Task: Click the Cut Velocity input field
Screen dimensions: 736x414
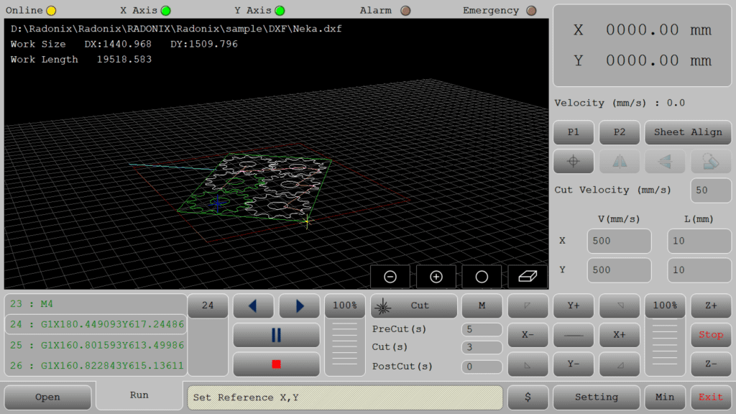Action: pyautogui.click(x=711, y=190)
